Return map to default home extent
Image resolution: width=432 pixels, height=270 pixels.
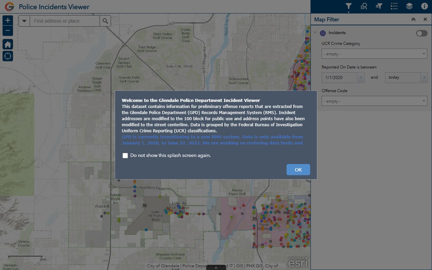[8, 44]
